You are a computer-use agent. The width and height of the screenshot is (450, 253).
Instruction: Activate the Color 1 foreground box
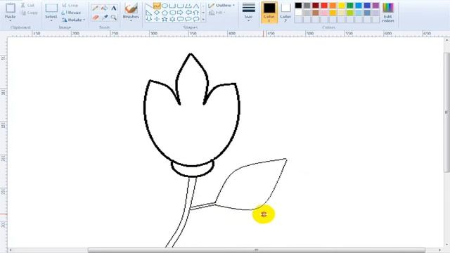tap(269, 12)
